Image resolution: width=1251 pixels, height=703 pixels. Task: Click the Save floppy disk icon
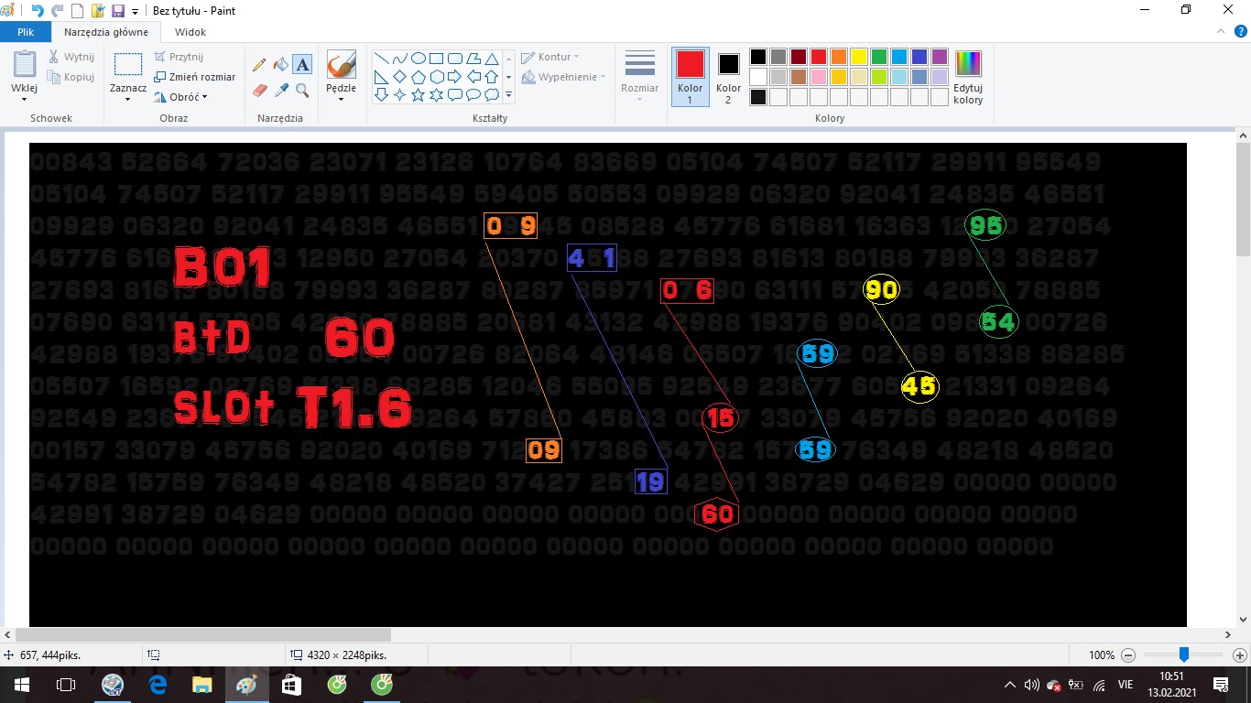pyautogui.click(x=118, y=10)
